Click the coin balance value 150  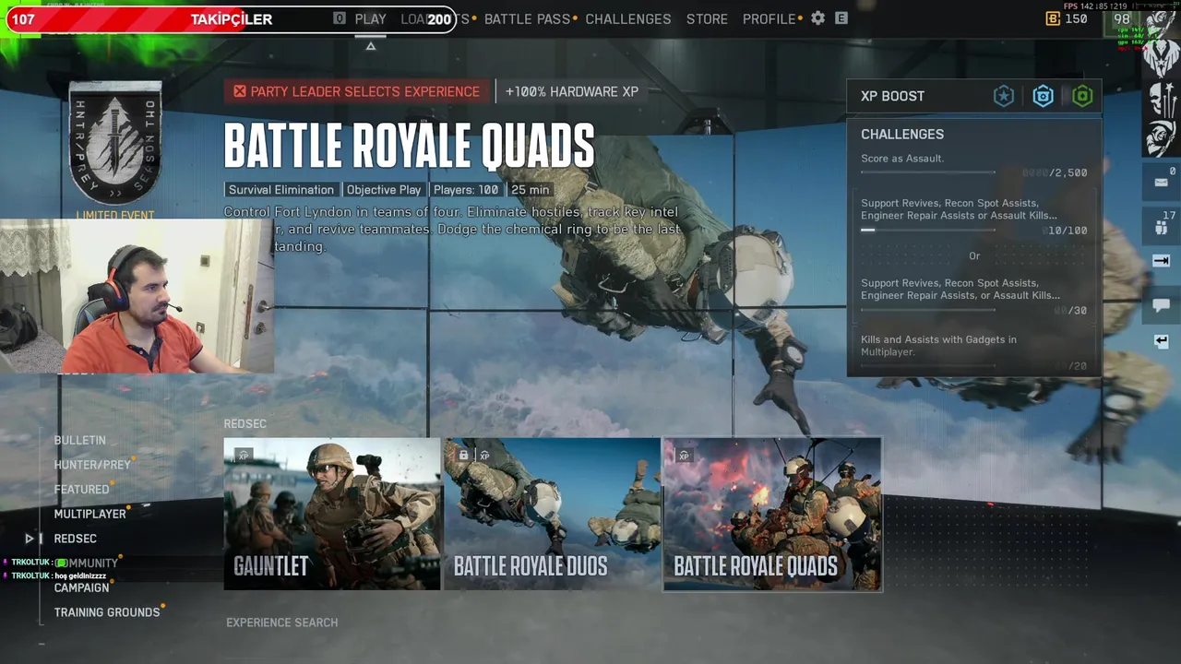pos(1076,18)
